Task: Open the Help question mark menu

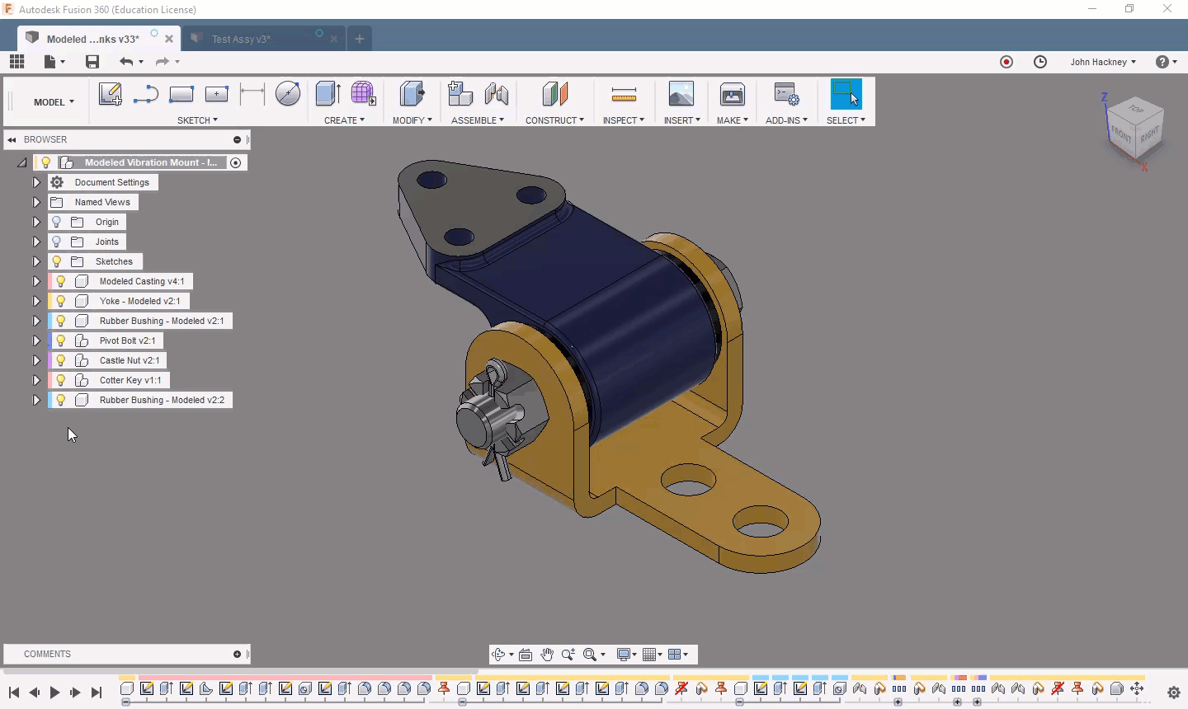Action: tap(1166, 62)
